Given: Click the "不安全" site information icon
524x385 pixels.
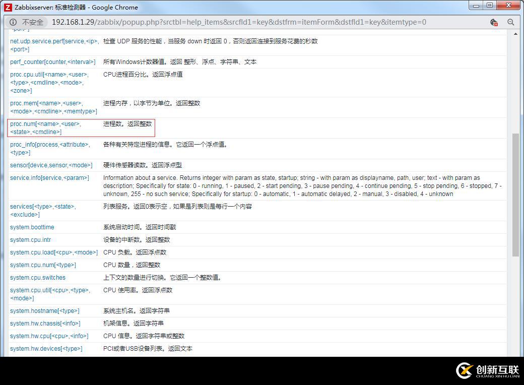Looking at the screenshot, I should (x=13, y=22).
